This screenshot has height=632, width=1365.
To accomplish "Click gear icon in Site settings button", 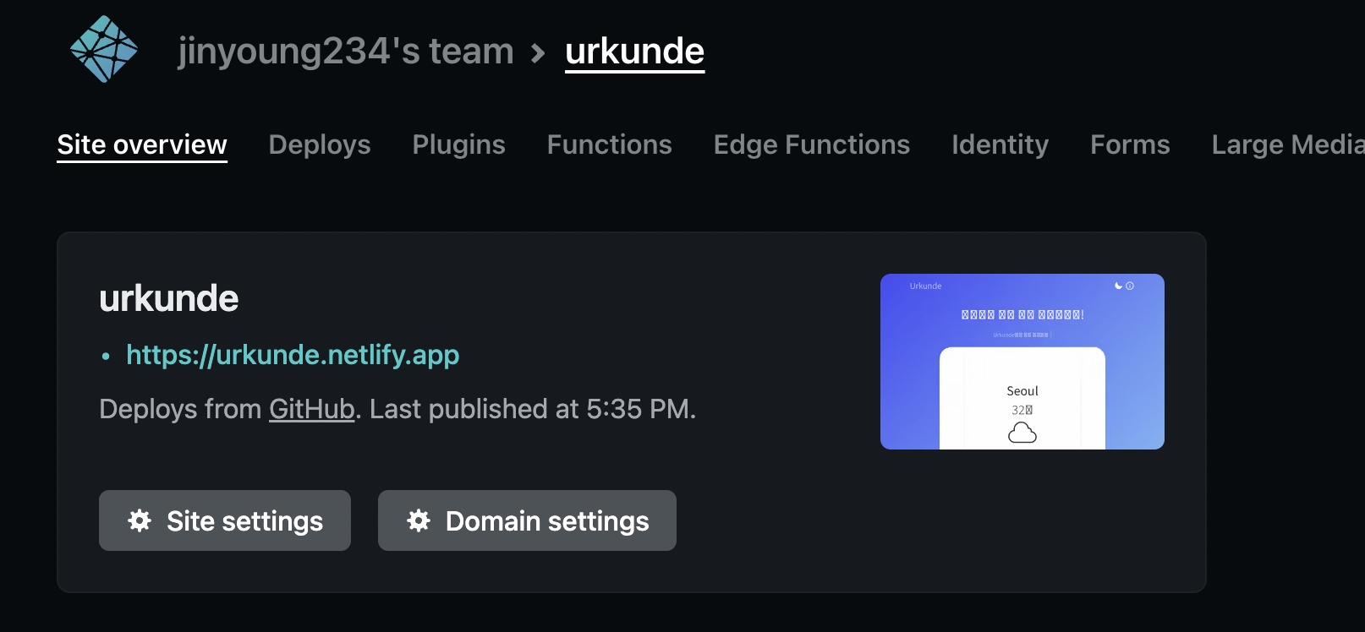I will [x=140, y=520].
